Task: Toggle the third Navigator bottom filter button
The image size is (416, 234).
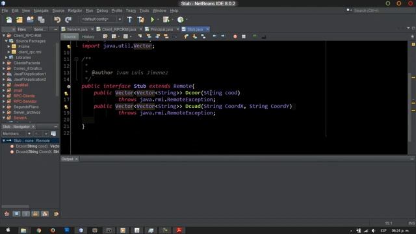Action: (26, 214)
